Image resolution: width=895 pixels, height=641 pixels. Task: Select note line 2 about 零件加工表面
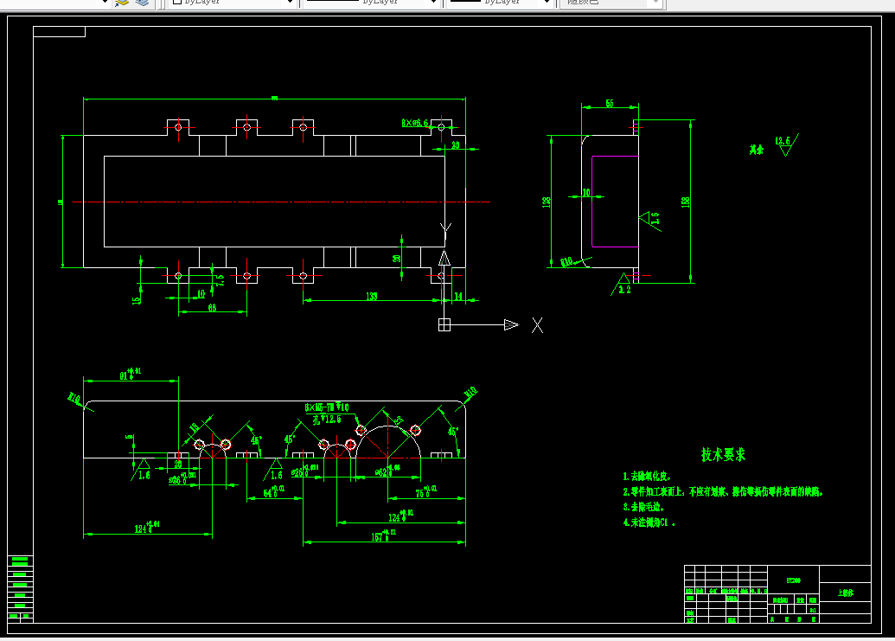pyautogui.click(x=723, y=491)
